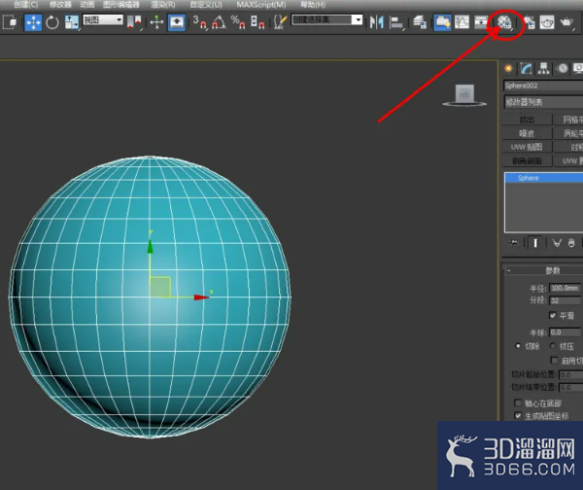Click the ViewCube in the viewport

click(x=464, y=95)
